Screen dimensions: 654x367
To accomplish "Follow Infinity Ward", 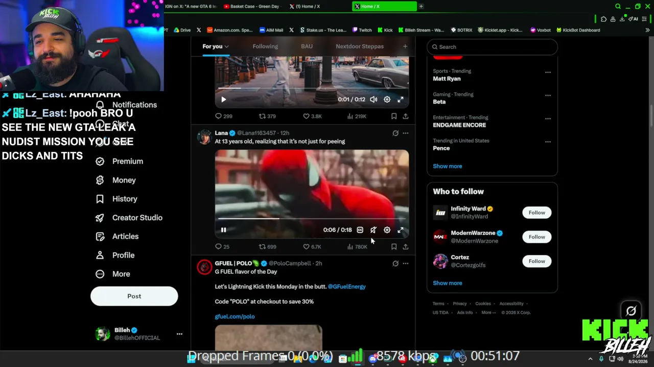I will point(536,213).
